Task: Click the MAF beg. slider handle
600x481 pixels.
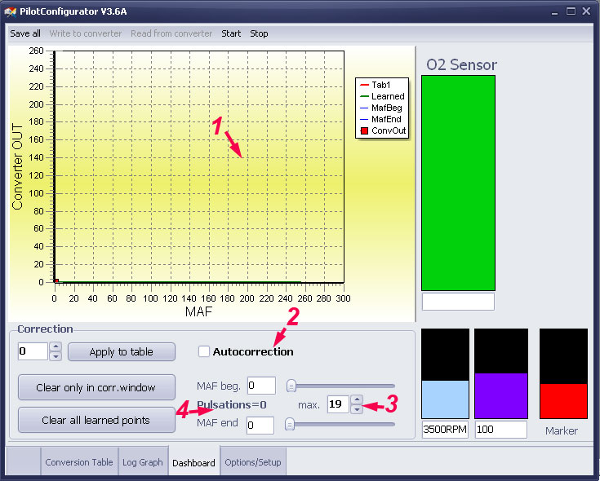Action: 291,386
